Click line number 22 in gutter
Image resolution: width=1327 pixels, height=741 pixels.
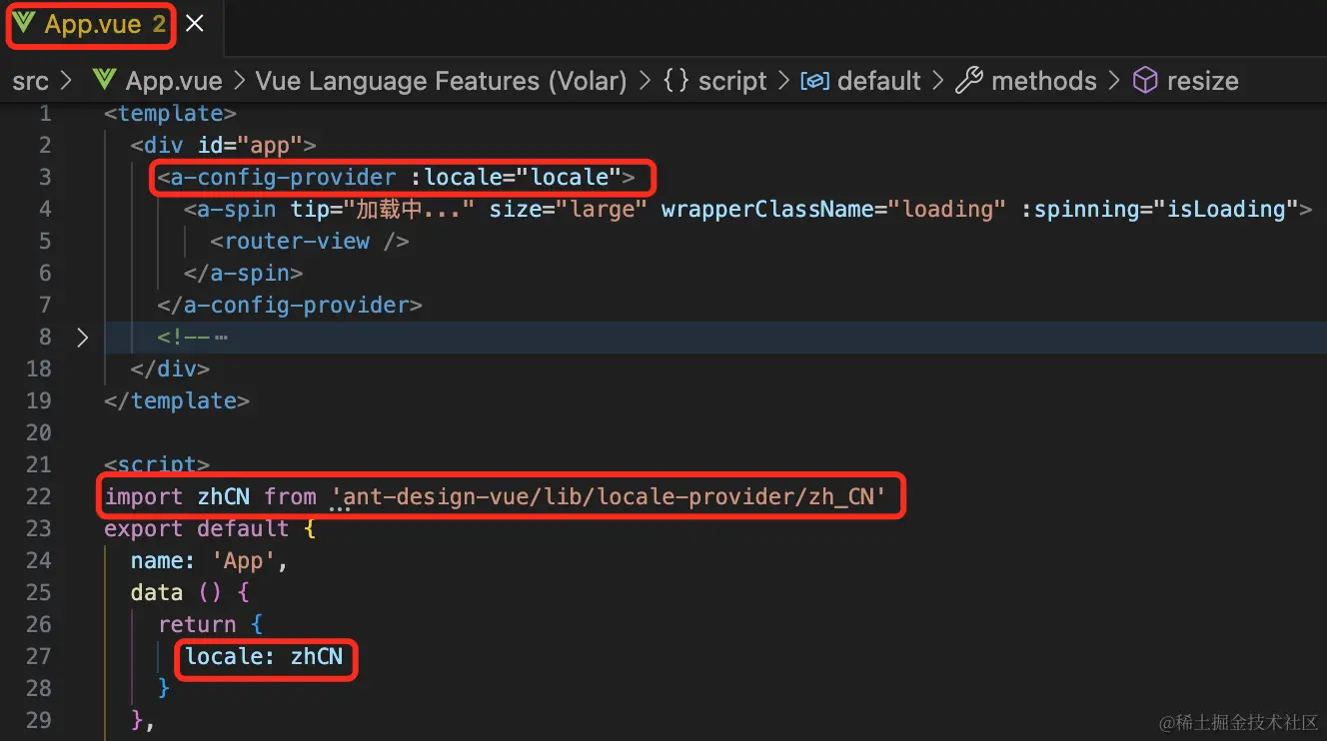tap(39, 496)
